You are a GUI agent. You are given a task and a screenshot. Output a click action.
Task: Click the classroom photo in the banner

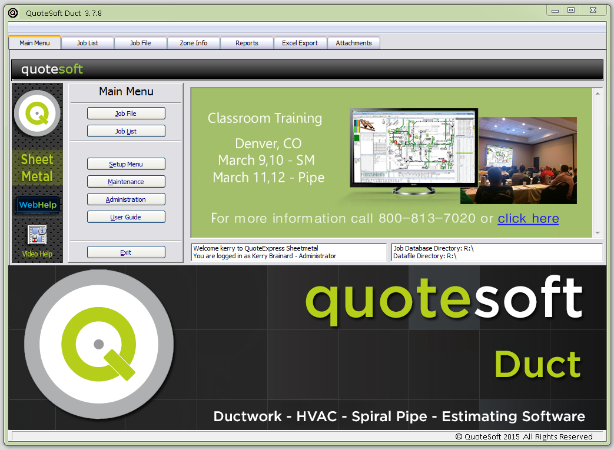click(x=527, y=161)
